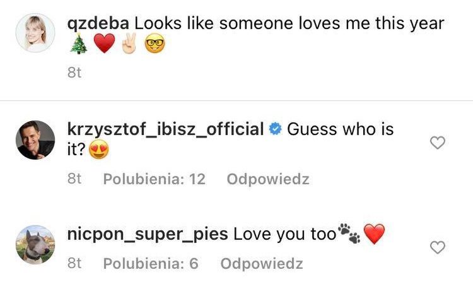Reply to Krzysztof's comment via Odpowiedz
473x294 pixels.
[x=267, y=179]
